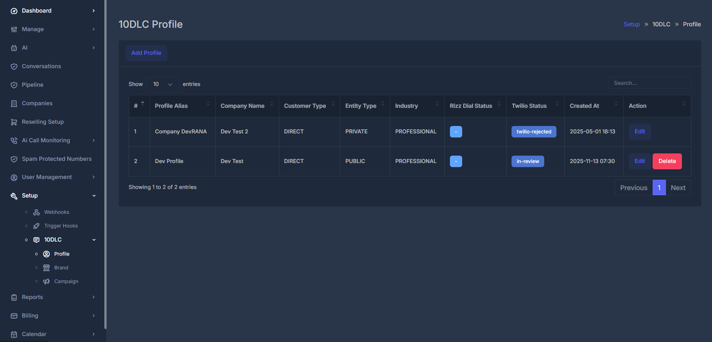Collapse the Setup section chevron
Viewport: 712px width, 342px height.
tap(94, 195)
